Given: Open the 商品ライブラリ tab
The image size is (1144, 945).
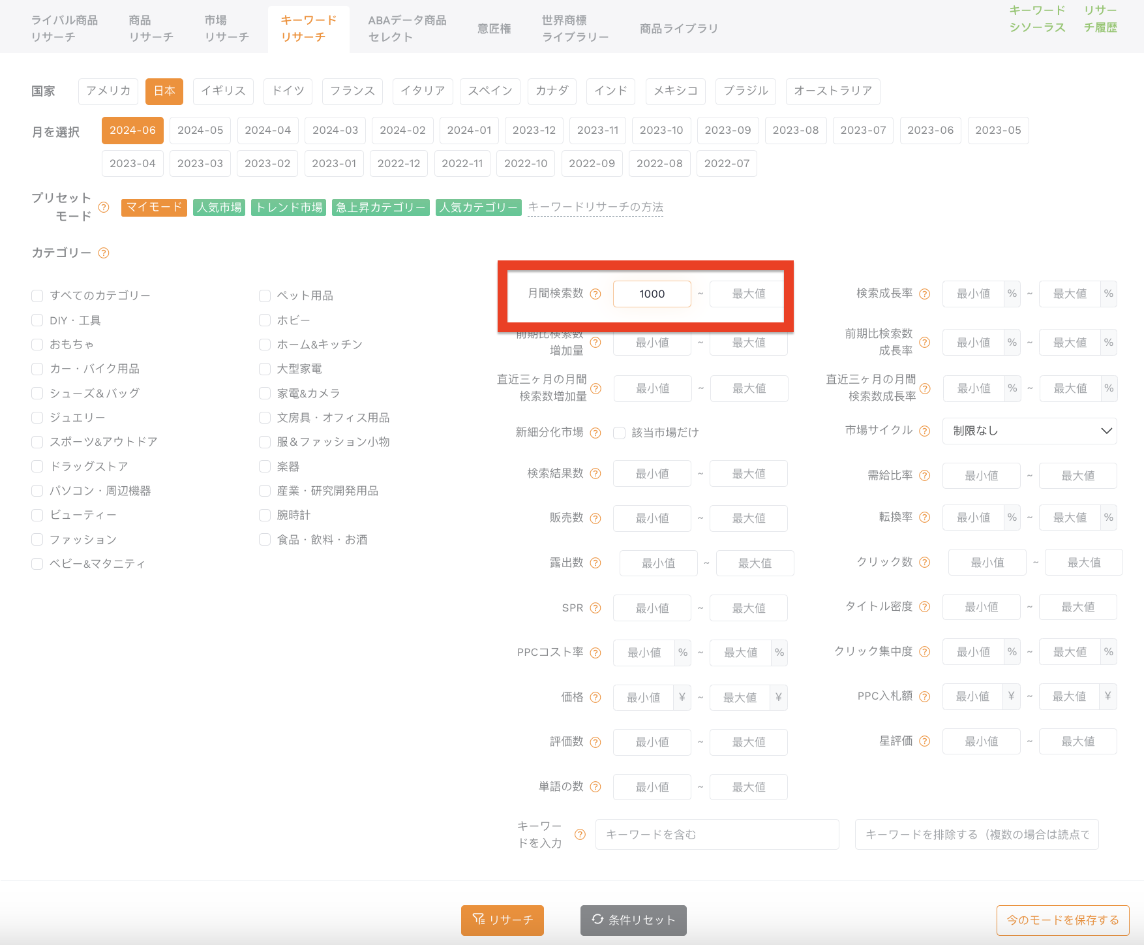Looking at the screenshot, I should click(x=678, y=29).
